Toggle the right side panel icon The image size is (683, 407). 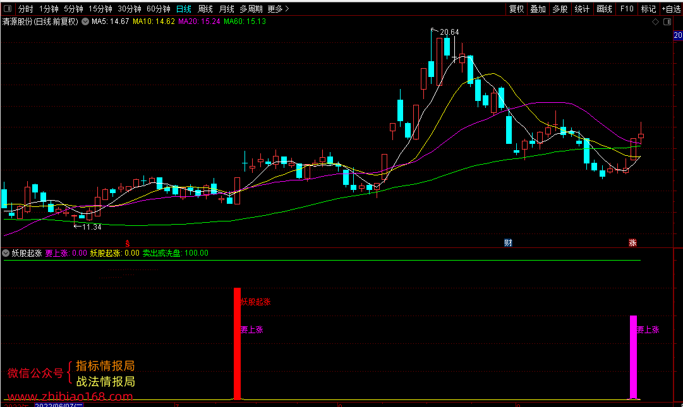[667, 21]
